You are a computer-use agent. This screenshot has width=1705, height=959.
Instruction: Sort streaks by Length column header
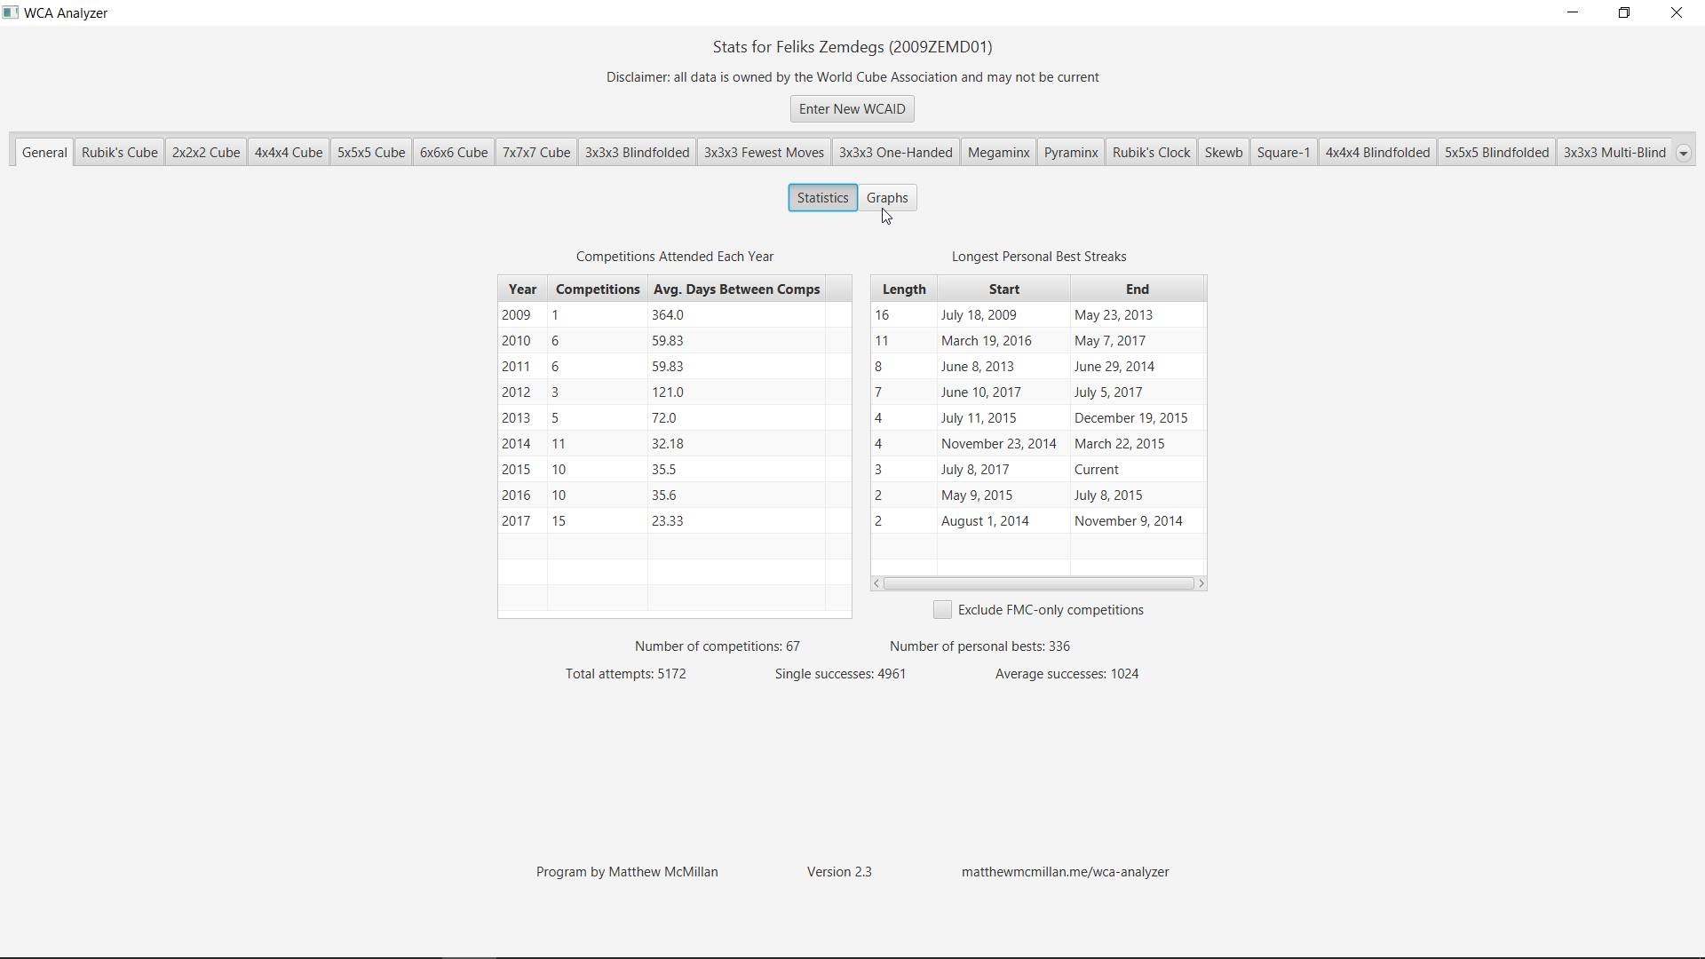[904, 289]
